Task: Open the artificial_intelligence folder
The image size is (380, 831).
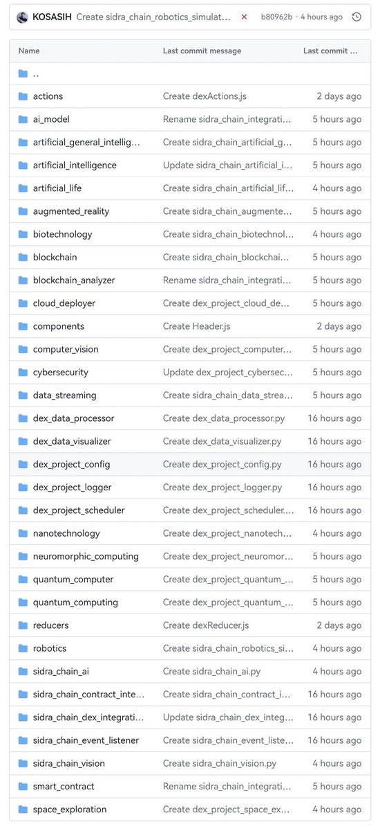Action: pos(75,166)
